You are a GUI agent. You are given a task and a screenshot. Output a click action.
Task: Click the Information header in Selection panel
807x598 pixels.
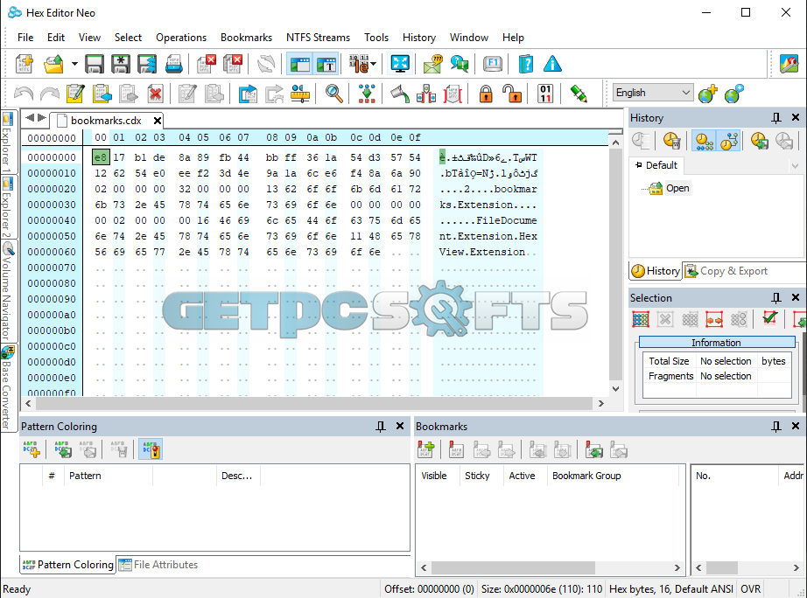click(x=716, y=343)
